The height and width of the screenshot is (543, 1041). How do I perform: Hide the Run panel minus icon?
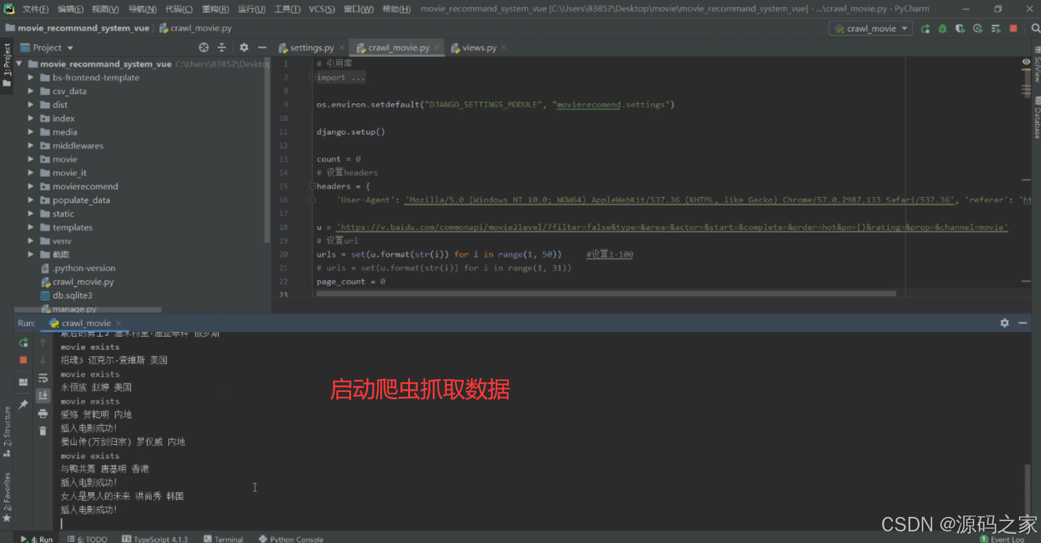(x=1023, y=323)
